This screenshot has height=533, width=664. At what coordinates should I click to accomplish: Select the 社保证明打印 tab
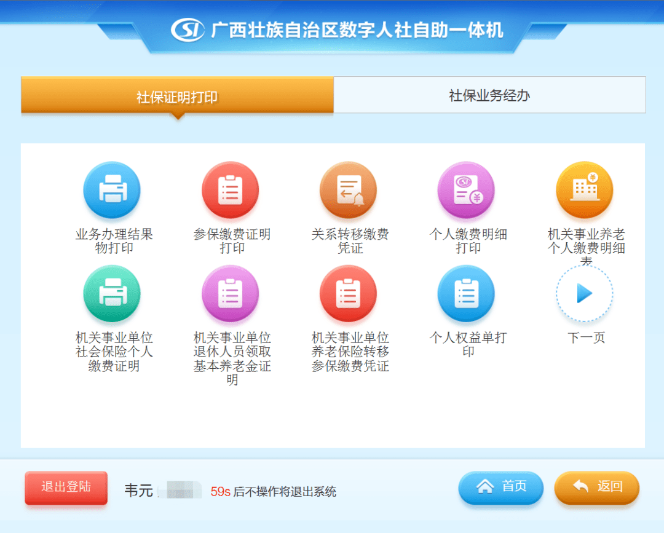[176, 96]
